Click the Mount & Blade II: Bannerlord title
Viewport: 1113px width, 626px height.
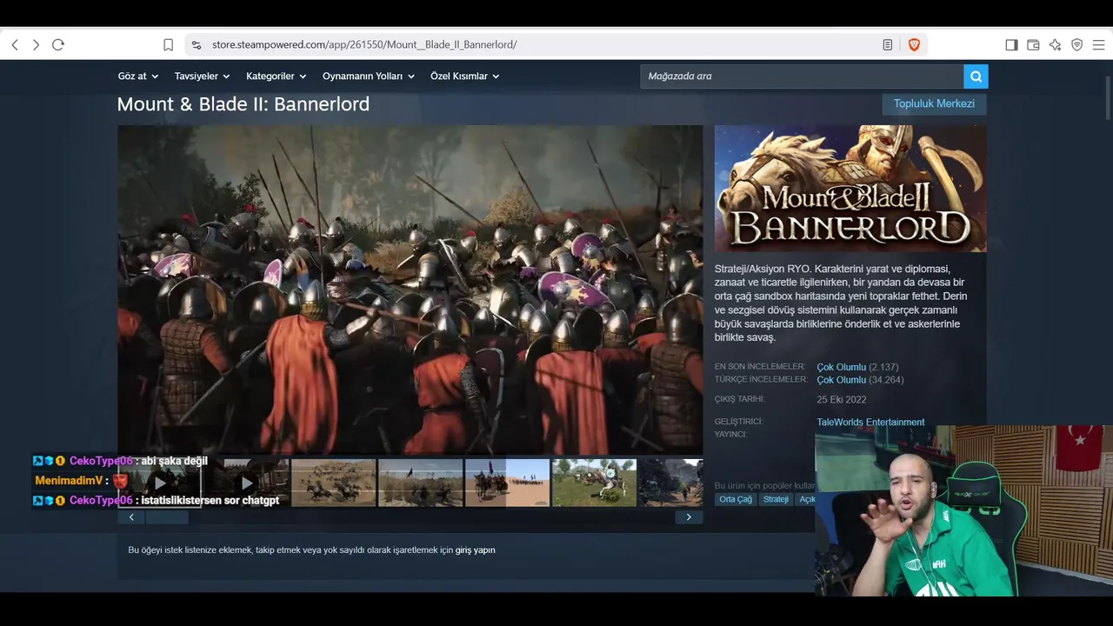coord(243,104)
